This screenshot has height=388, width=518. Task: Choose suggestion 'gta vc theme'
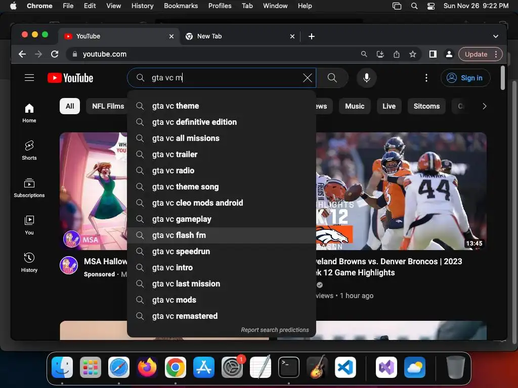point(222,106)
